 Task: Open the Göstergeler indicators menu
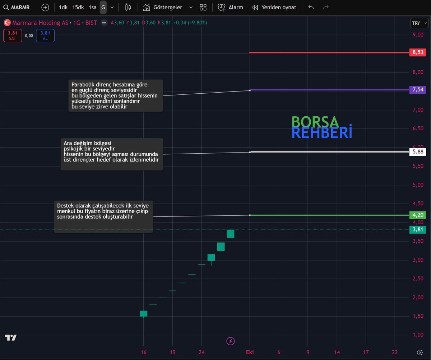(x=163, y=7)
